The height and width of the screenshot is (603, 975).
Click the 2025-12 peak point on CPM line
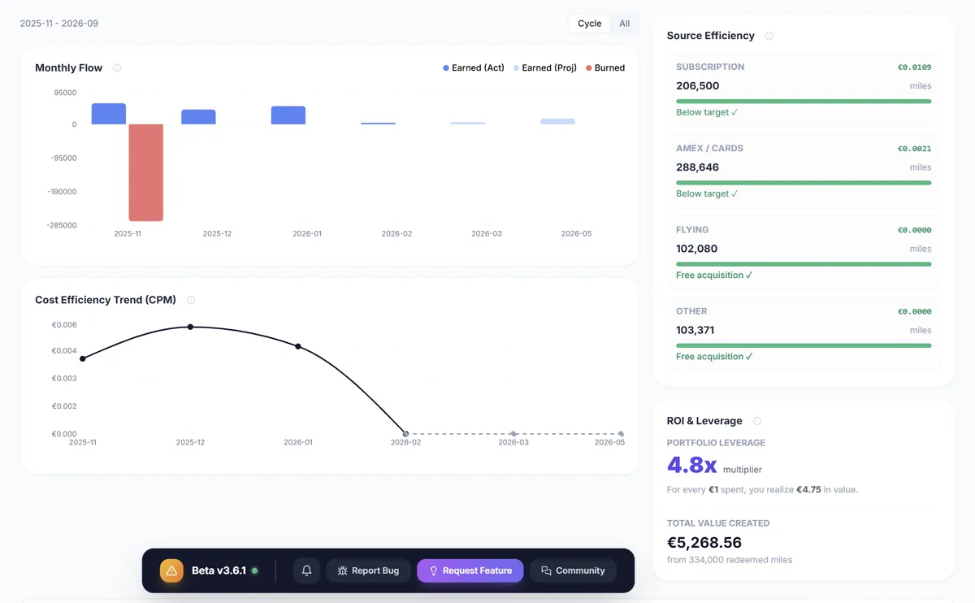(x=190, y=327)
